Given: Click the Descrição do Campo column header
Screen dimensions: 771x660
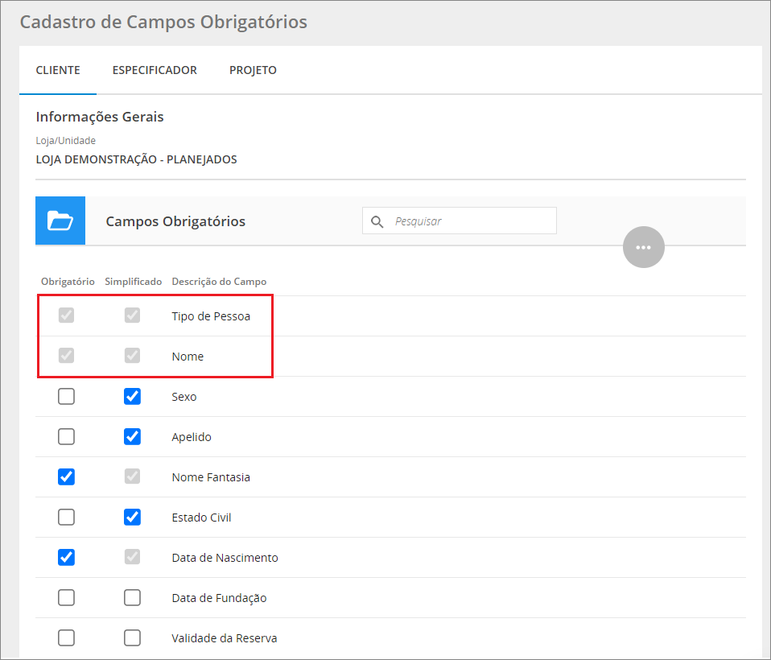Looking at the screenshot, I should 219,282.
